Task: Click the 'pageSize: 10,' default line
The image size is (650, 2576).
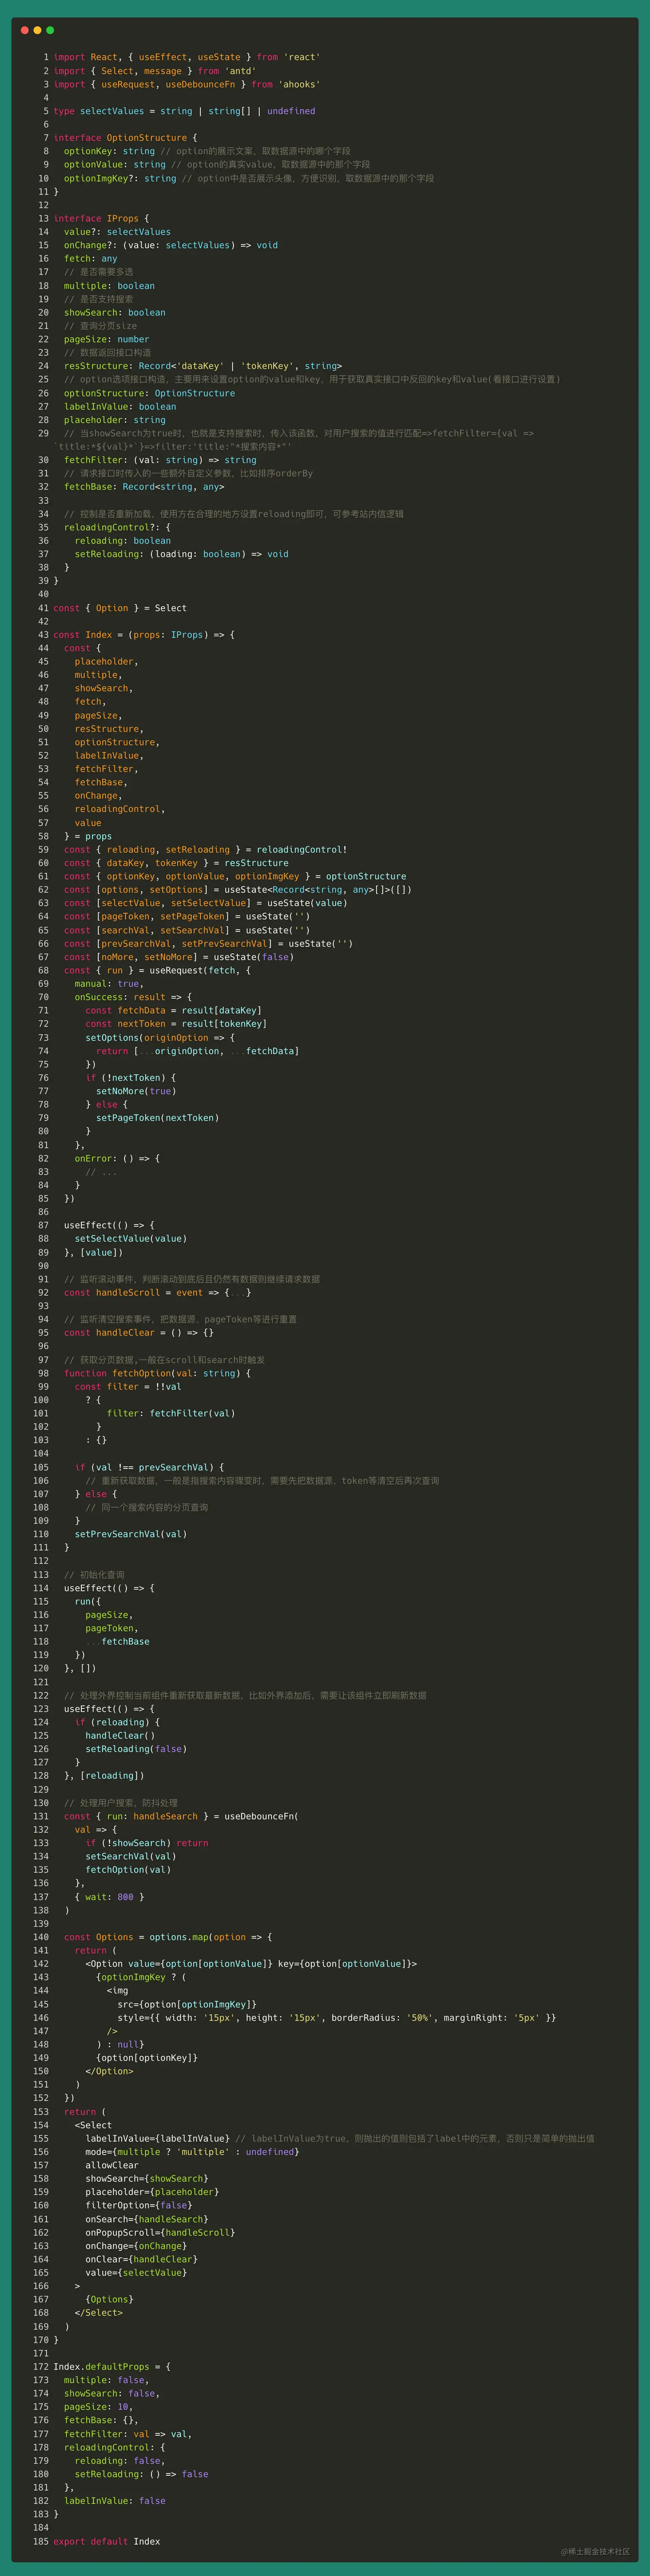Action: (98, 2407)
